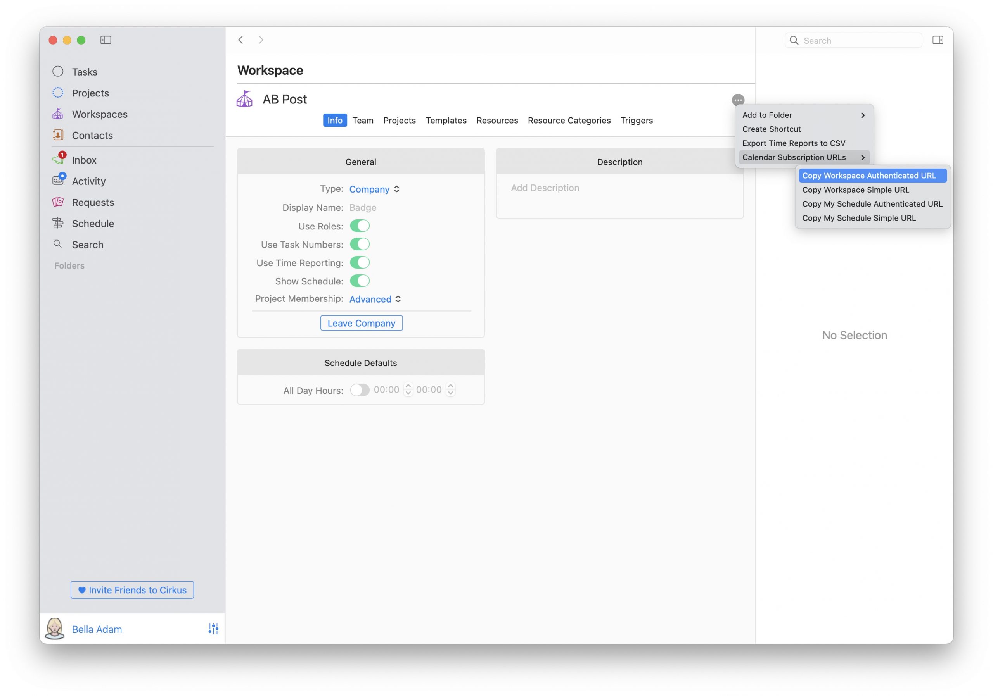Image resolution: width=993 pixels, height=696 pixels.
Task: Open Contacts in the sidebar
Action: pos(92,135)
